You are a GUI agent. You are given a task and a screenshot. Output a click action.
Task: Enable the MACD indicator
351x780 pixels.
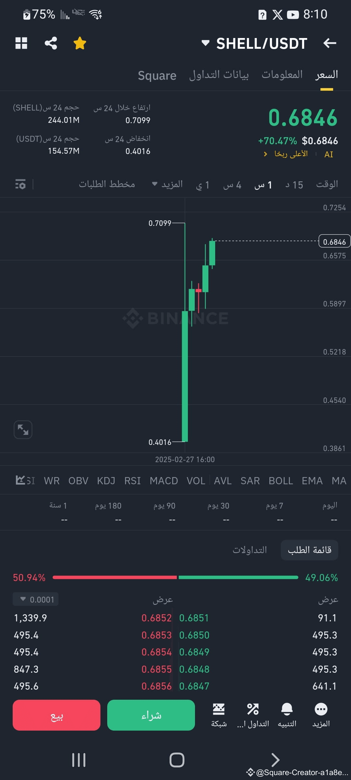[x=164, y=481]
